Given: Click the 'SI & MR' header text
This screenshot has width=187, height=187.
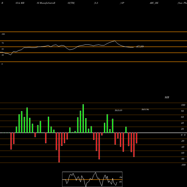Looking at the screenshot, I should tap(20, 3).
